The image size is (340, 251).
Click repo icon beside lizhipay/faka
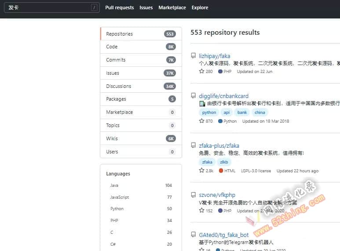[x=193, y=56]
